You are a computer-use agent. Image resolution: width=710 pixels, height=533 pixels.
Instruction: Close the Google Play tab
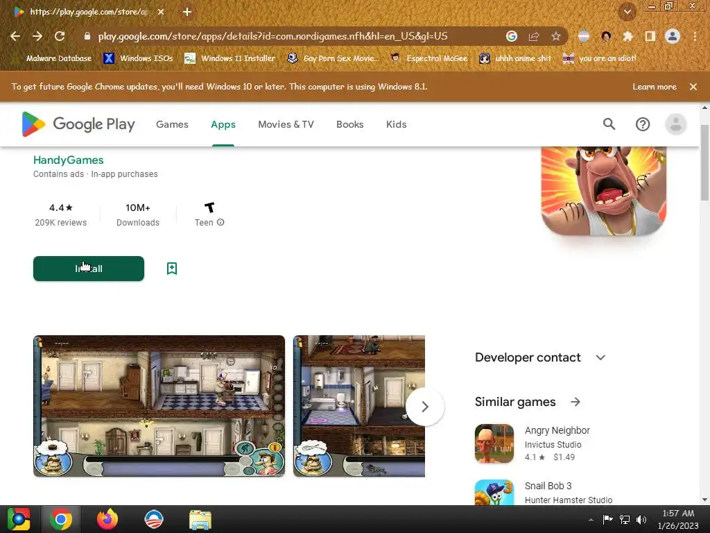pos(161,12)
